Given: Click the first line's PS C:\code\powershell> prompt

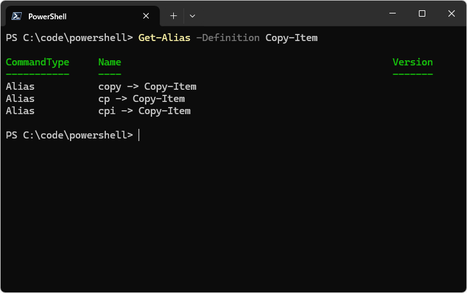Looking at the screenshot, I should point(69,38).
